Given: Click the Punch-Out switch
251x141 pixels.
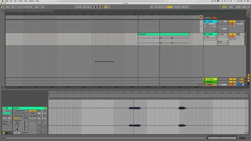Looking at the screenshot, I should pyautogui.click(x=174, y=7).
